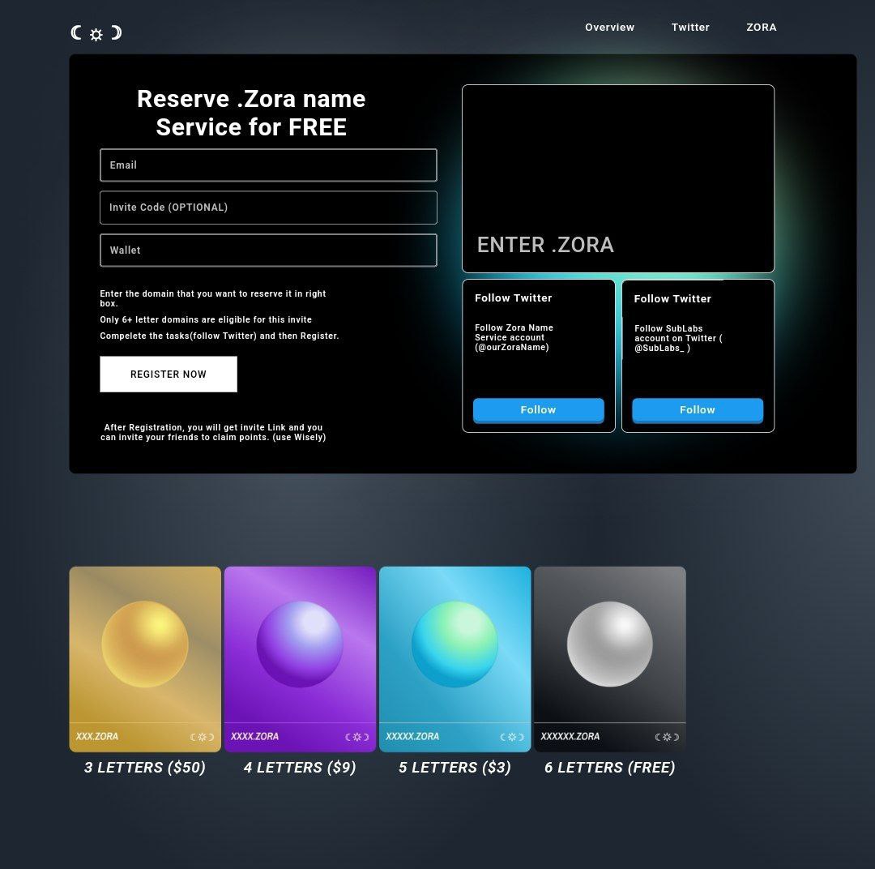This screenshot has width=875, height=869.
Task: Click the "After Registration, you will get invite Link" text
Action: [x=213, y=432]
